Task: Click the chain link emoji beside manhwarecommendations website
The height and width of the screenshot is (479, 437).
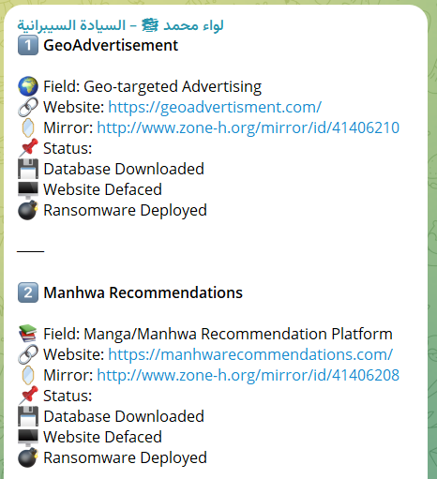Action: (x=28, y=354)
